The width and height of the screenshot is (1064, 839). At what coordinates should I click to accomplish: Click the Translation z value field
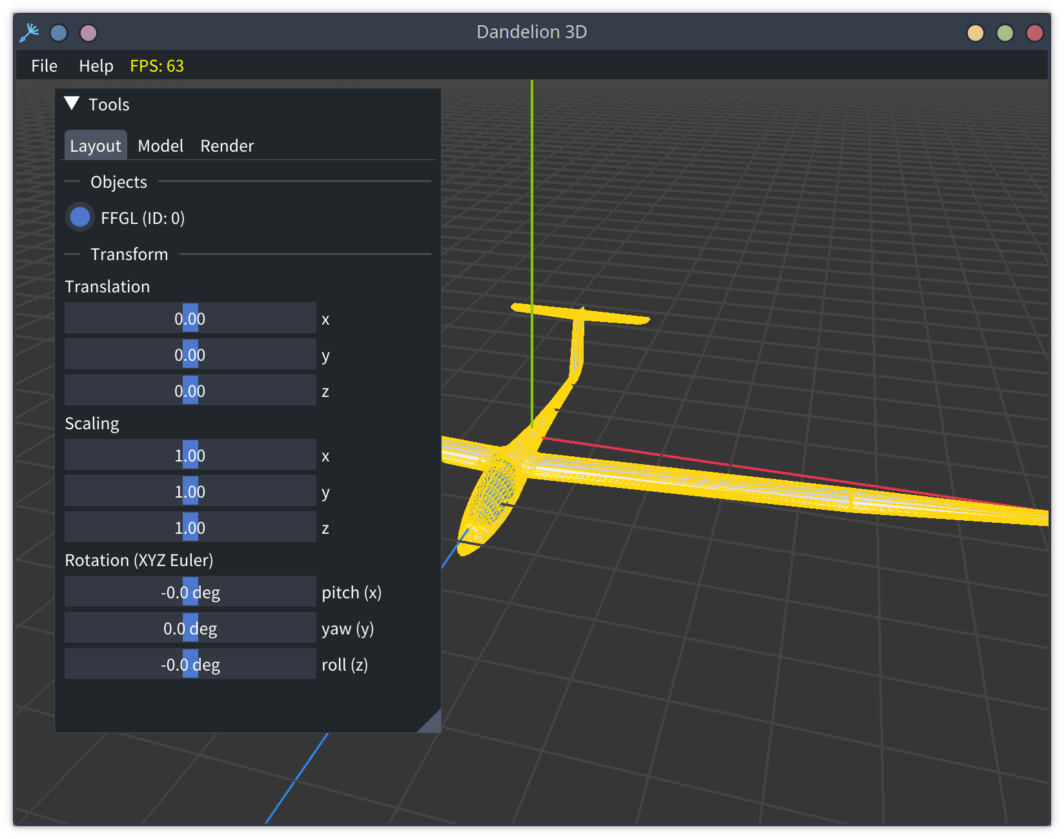(190, 390)
